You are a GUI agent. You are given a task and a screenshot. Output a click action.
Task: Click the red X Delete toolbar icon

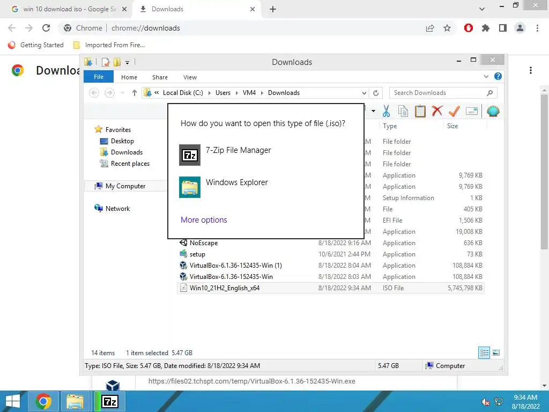(x=437, y=111)
